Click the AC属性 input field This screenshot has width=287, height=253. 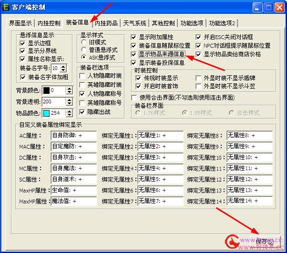(73, 136)
